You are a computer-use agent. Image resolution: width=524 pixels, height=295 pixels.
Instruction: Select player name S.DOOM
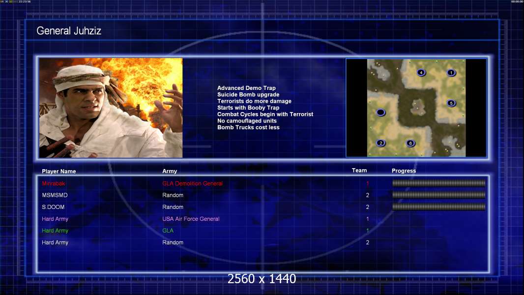pos(53,207)
